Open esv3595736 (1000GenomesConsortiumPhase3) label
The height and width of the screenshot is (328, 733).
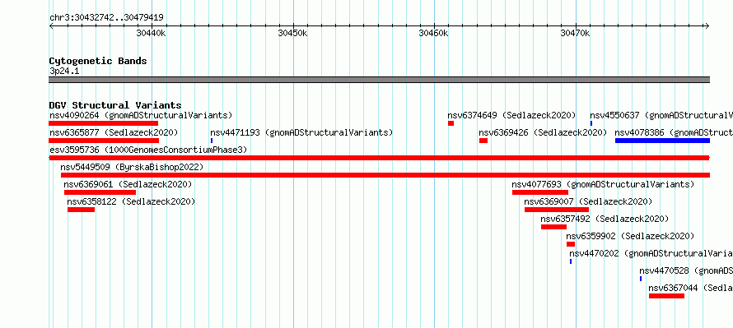pyautogui.click(x=148, y=150)
